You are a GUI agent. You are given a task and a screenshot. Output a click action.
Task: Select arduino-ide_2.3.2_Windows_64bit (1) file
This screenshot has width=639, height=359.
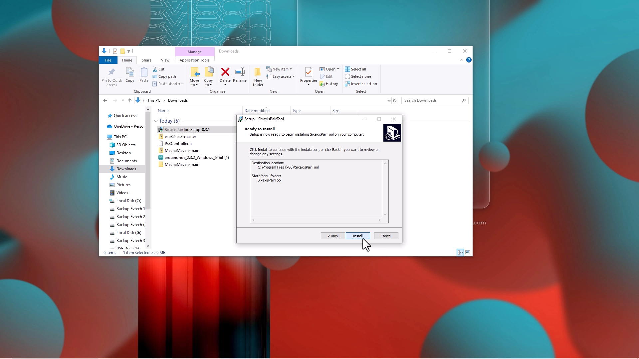point(197,158)
